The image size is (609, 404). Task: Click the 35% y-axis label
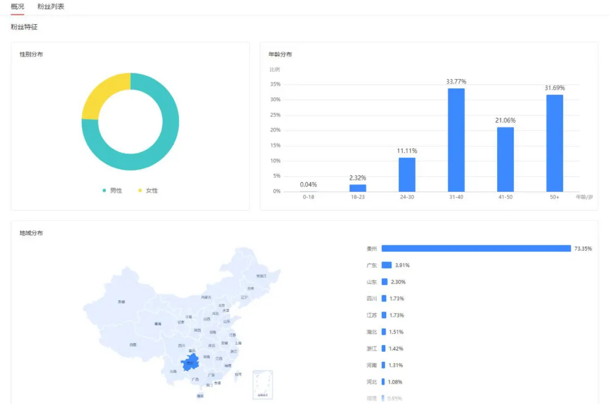pyautogui.click(x=275, y=84)
